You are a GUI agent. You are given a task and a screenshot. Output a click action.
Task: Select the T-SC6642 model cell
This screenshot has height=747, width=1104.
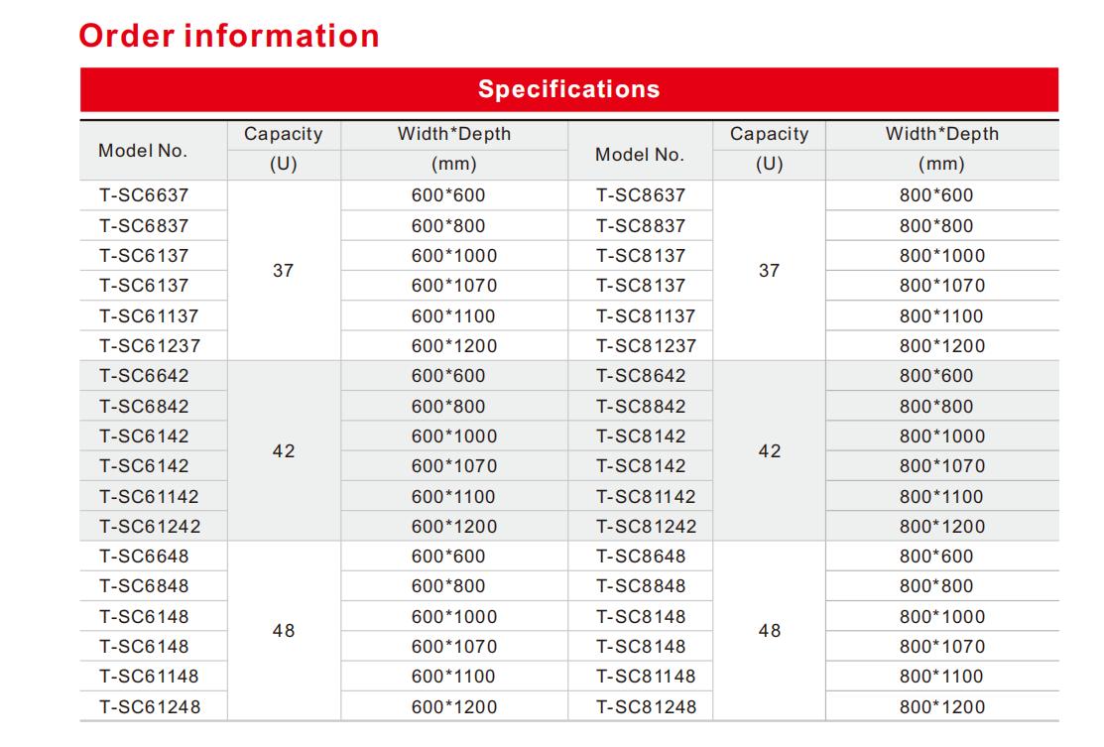coord(144,376)
